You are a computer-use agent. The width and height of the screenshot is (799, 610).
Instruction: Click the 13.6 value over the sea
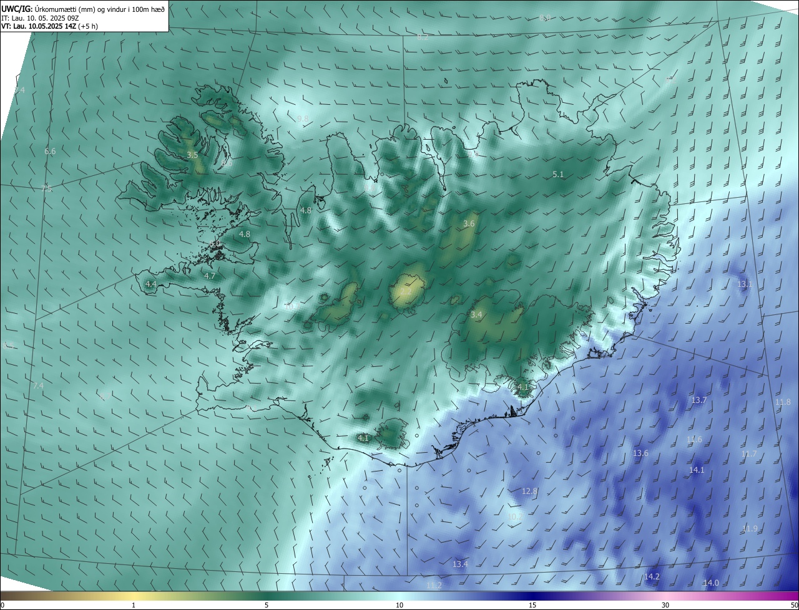tap(641, 453)
